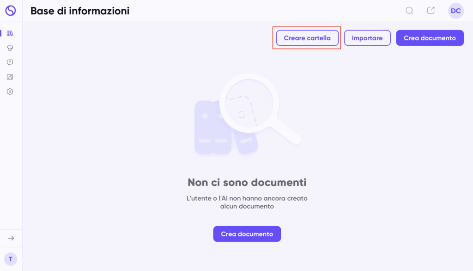The image size is (473, 271).
Task: Click the Non ci sono documenti heading
Action: (x=247, y=183)
